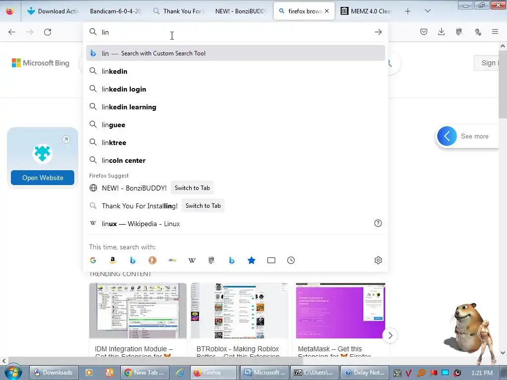Open Internet Explorer from taskbar
The height and width of the screenshot is (380, 507).
(180, 373)
